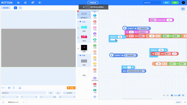Open the settings gear dropdown in top bar
This screenshot has width=187, height=105.
click(x=40, y=3)
